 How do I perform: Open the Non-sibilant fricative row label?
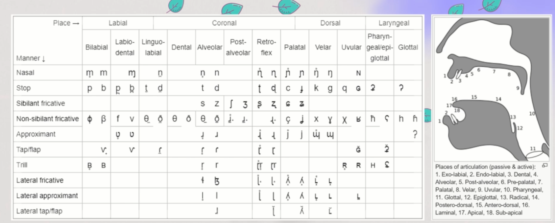[47, 119]
